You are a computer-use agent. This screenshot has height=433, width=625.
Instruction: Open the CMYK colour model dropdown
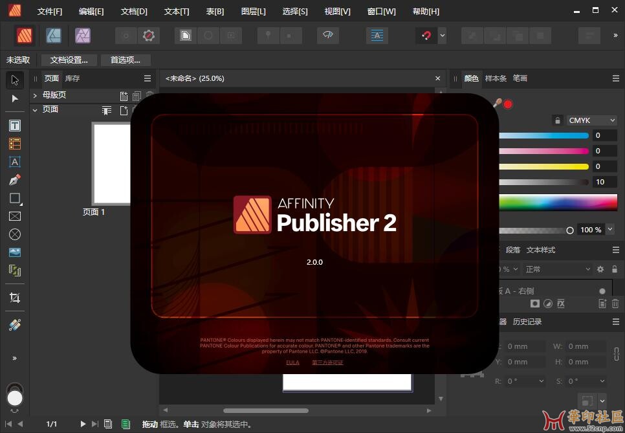tap(592, 120)
